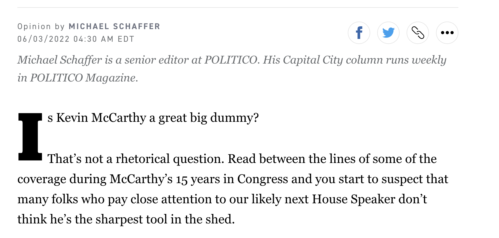
Task: Click the 06/03/2022 publication date
Action: pyautogui.click(x=43, y=39)
